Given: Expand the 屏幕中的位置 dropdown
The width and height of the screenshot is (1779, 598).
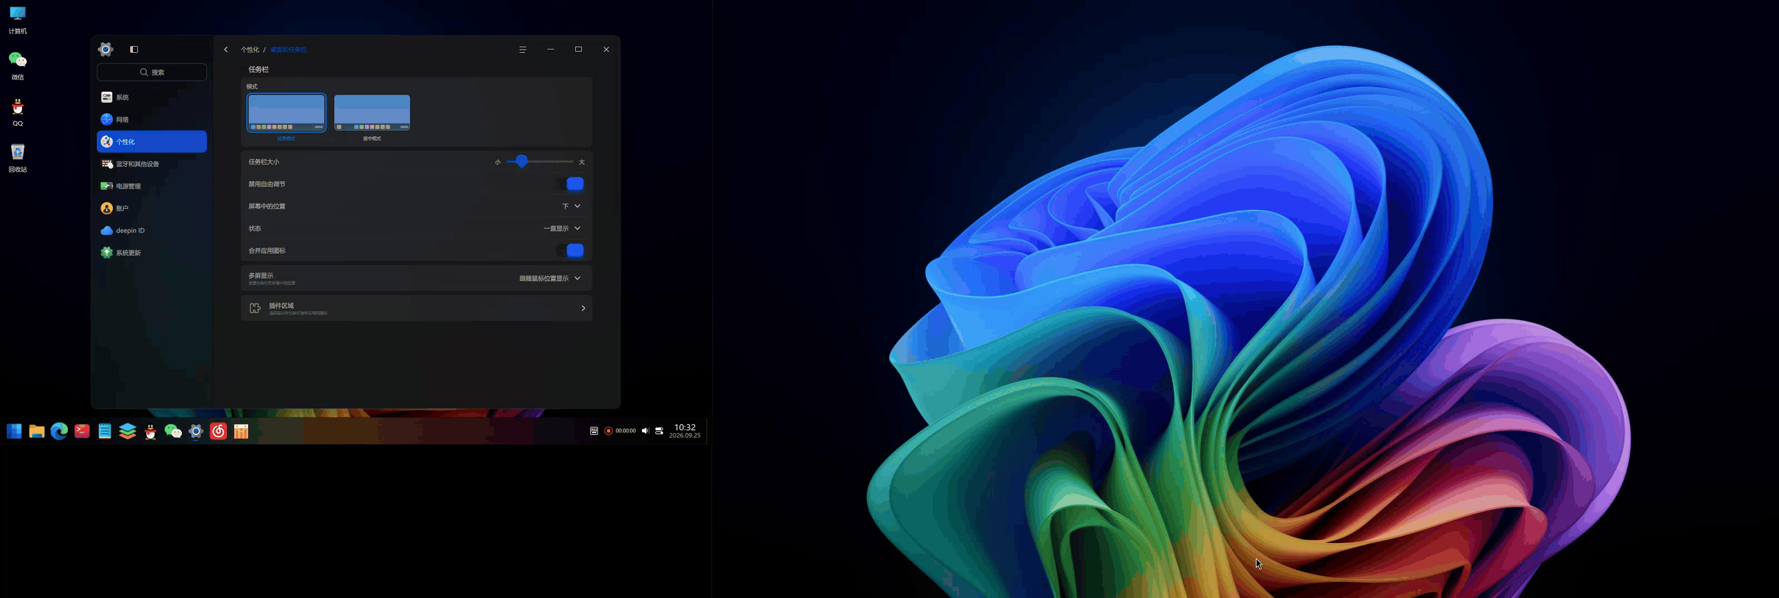Looking at the screenshot, I should pyautogui.click(x=571, y=206).
